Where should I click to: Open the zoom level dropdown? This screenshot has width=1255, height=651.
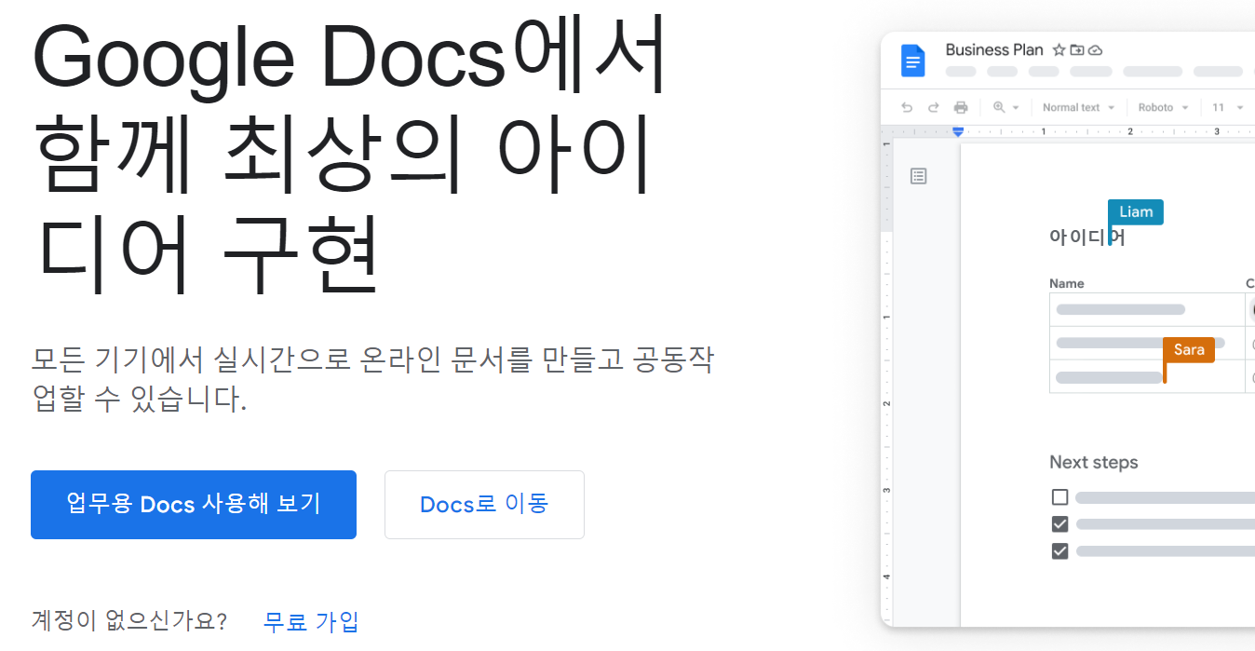coord(1004,107)
